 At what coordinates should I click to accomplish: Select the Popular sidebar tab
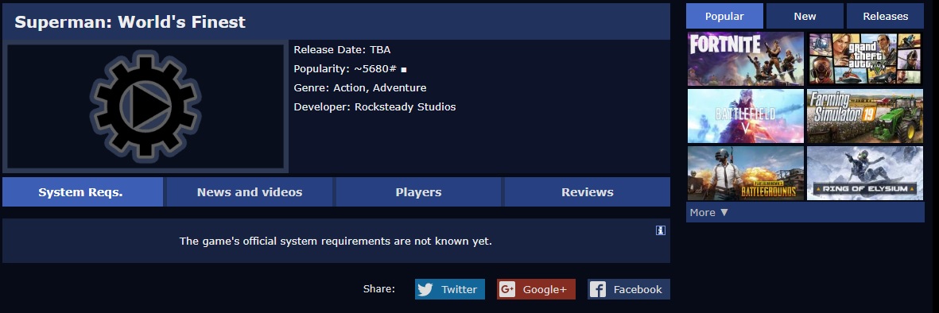pyautogui.click(x=724, y=16)
